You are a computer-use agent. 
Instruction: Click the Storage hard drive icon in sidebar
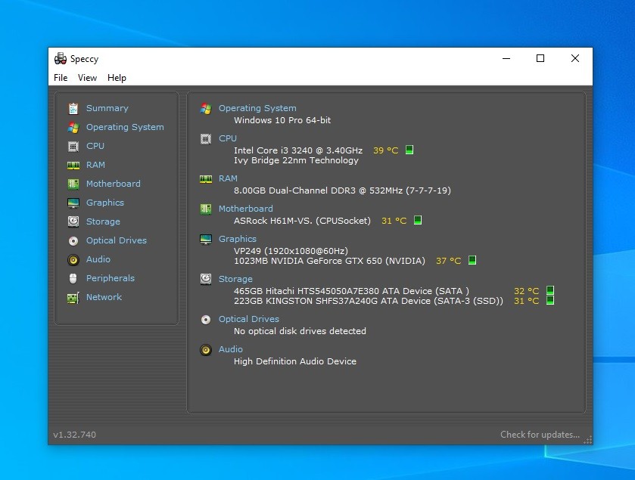73,221
